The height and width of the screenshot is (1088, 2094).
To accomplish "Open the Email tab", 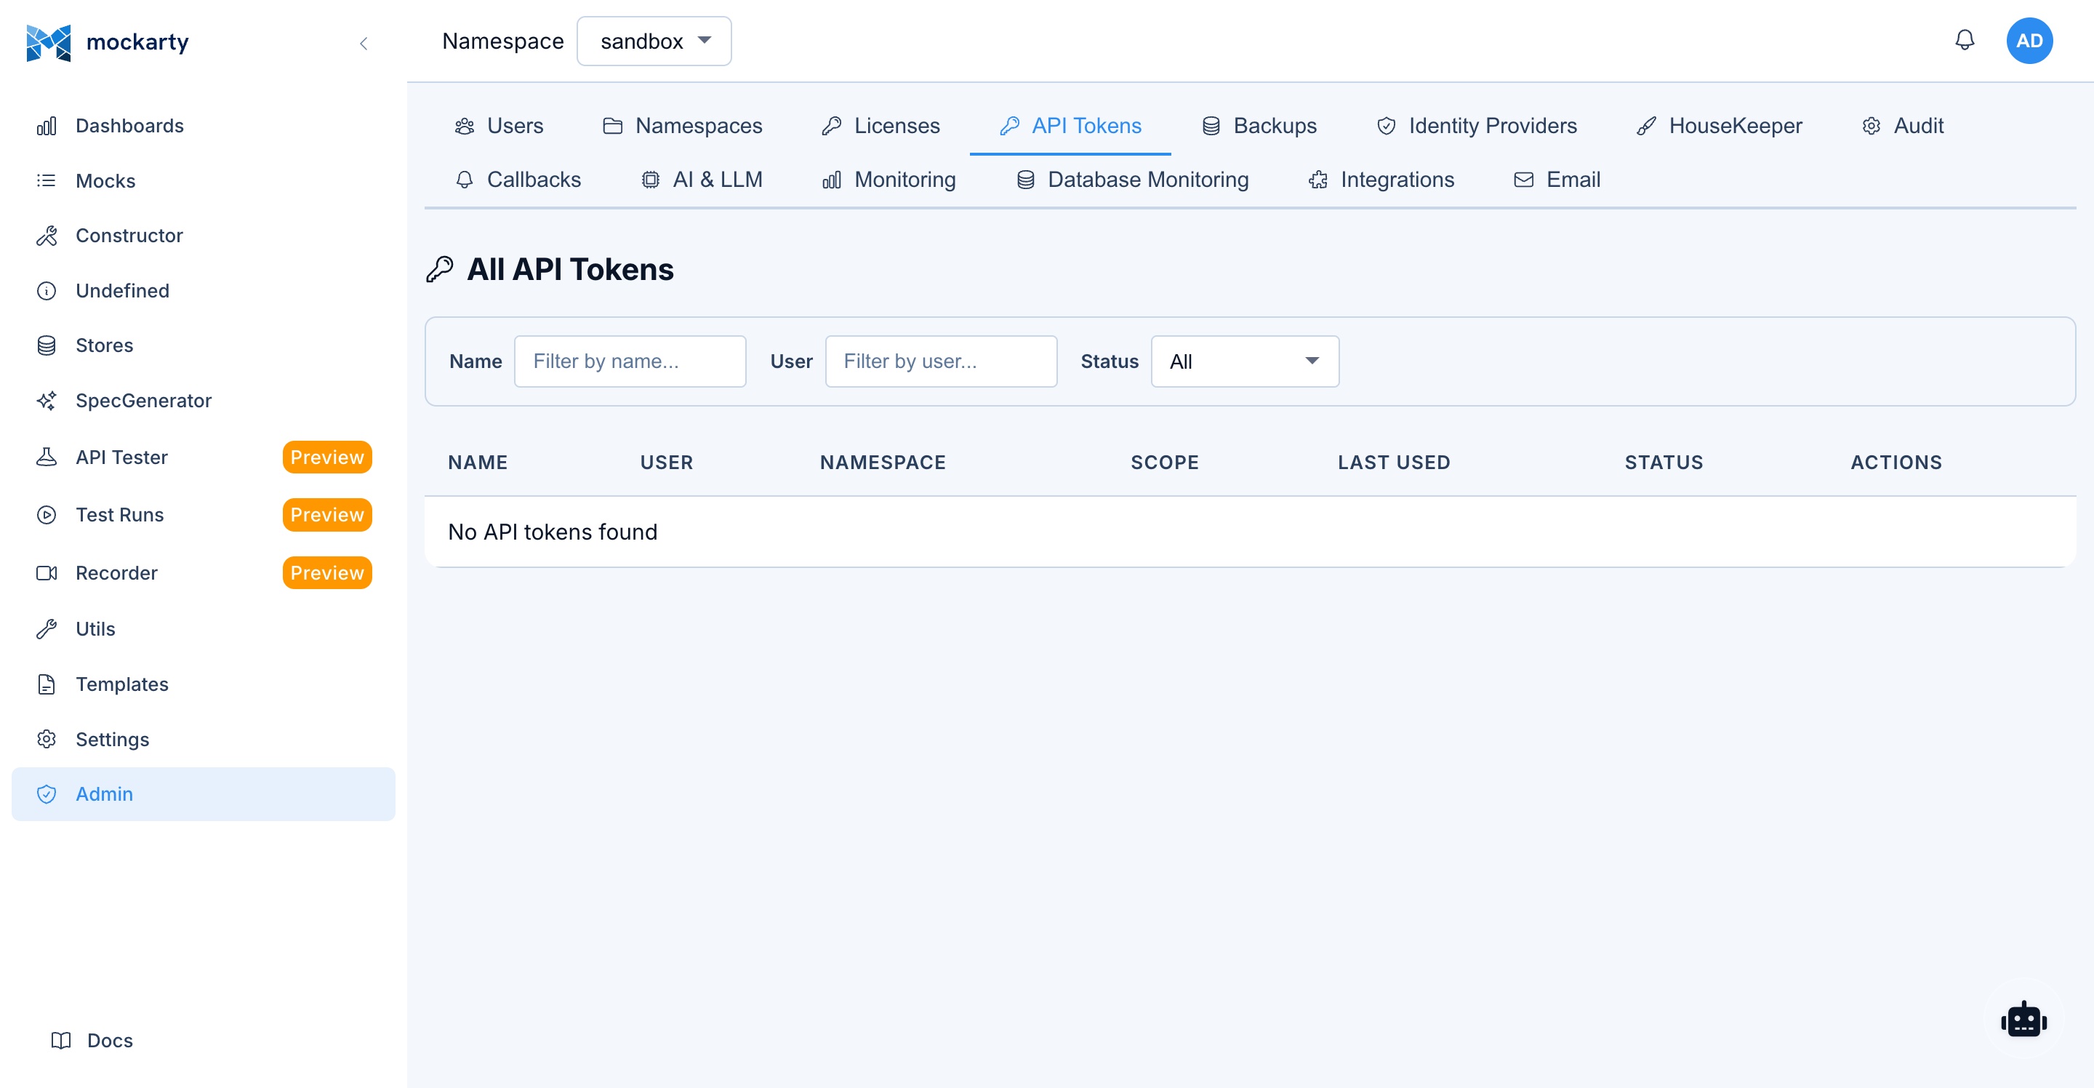I will pyautogui.click(x=1557, y=180).
